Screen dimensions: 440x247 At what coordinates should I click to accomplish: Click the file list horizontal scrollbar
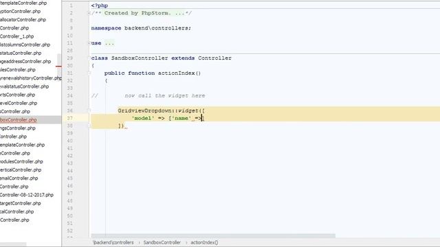pyautogui.click(x=13, y=244)
